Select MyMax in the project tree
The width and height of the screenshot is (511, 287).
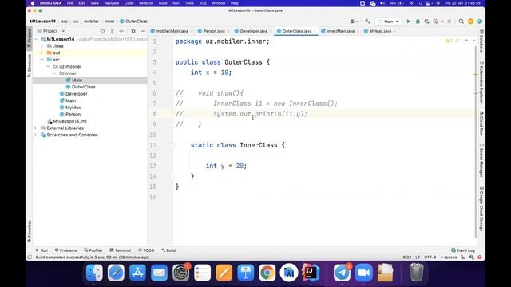tap(73, 108)
